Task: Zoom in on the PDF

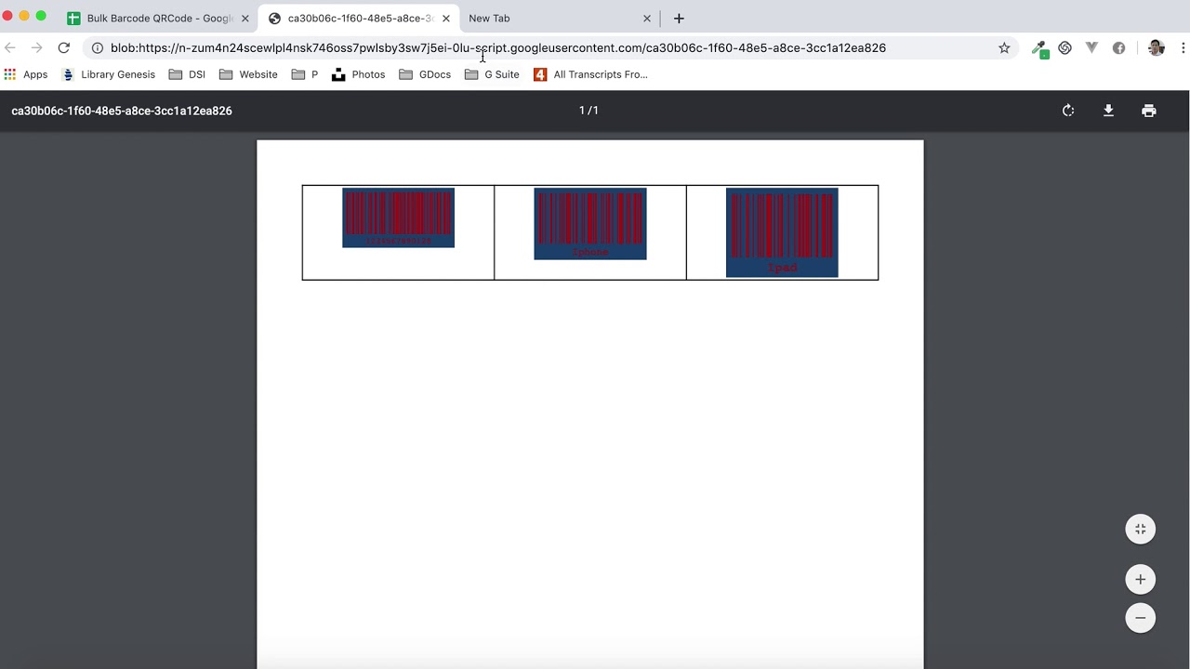Action: click(1140, 580)
